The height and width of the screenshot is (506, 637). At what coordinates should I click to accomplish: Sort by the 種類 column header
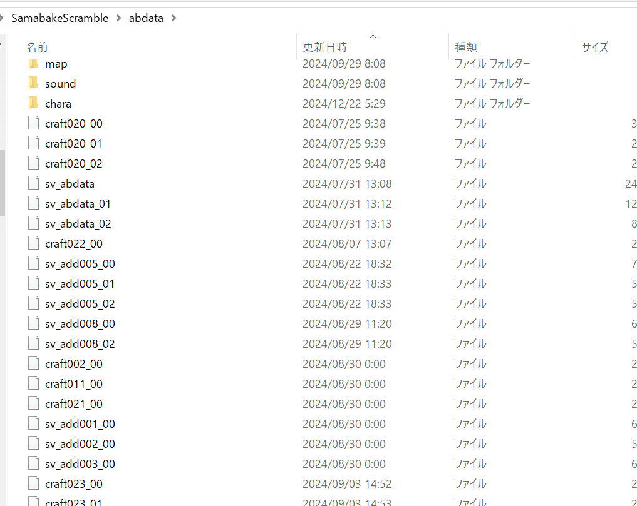[465, 47]
